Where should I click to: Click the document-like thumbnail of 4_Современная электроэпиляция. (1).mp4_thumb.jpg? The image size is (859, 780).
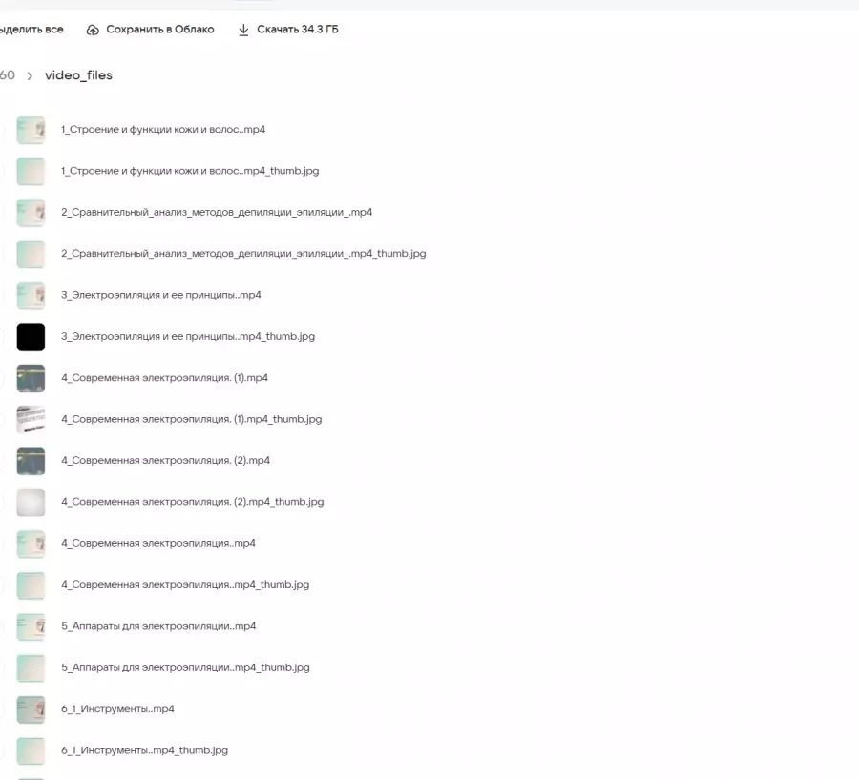[x=31, y=419]
